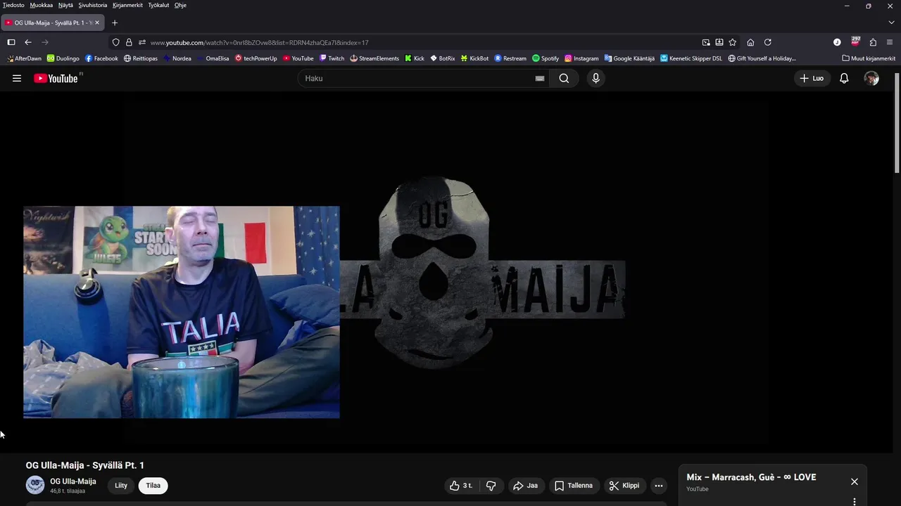Open the Facebook bookmark
Screen dimensions: 901x506
pos(101,58)
